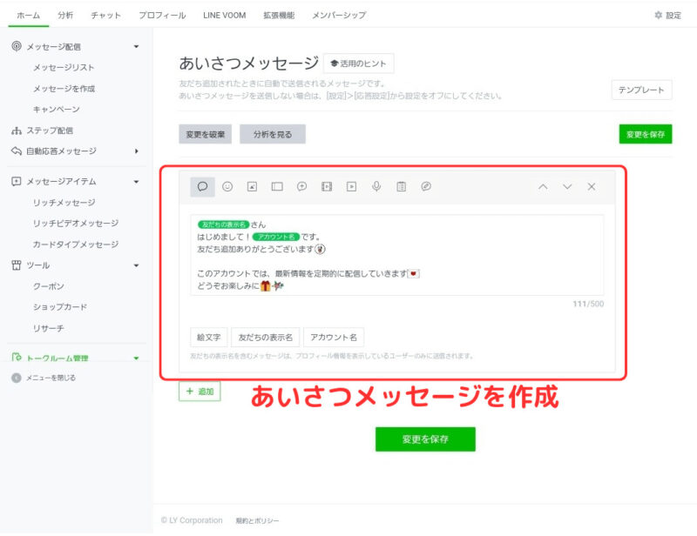Open メッセージを作成 in sidebar
Viewport: 697px width, 536px height.
(x=64, y=89)
